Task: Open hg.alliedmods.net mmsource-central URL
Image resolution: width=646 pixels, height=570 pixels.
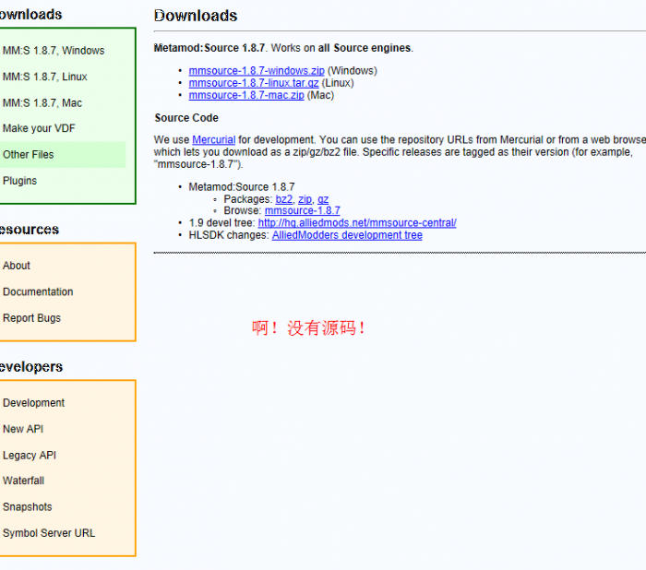Action: (357, 223)
